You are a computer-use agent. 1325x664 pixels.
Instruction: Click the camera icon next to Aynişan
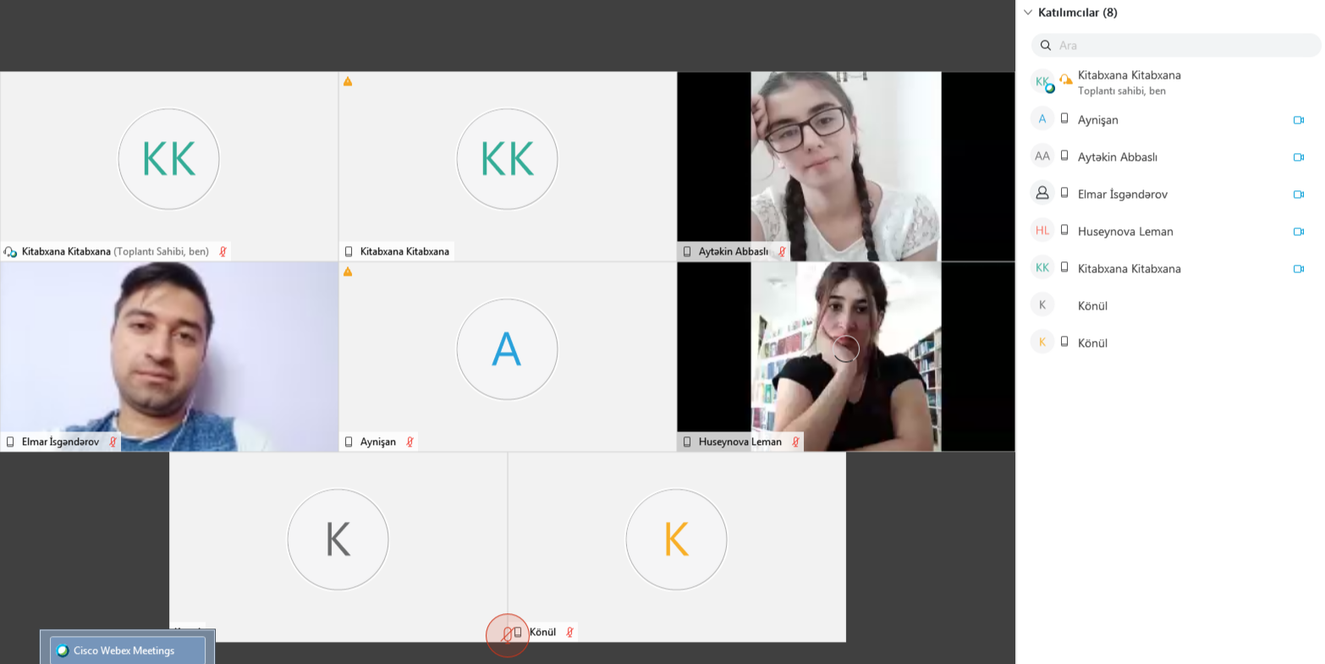click(x=1298, y=120)
